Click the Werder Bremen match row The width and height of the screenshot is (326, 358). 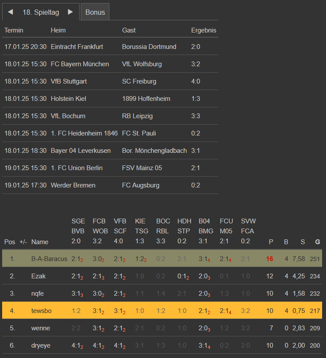[x=73, y=185]
